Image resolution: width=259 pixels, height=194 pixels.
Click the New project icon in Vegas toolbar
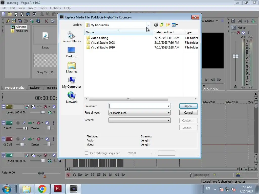click(x=4, y=14)
